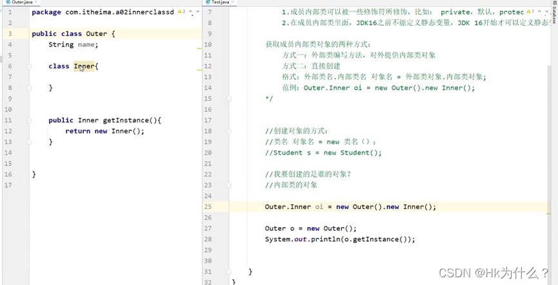Viewport: 558px width, 285px height.
Task: Click '获取成员内部类对象的两种方式' comment line
Action: (x=319, y=44)
